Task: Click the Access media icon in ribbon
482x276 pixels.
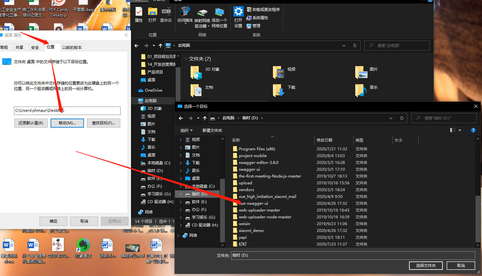Action: coord(185,12)
